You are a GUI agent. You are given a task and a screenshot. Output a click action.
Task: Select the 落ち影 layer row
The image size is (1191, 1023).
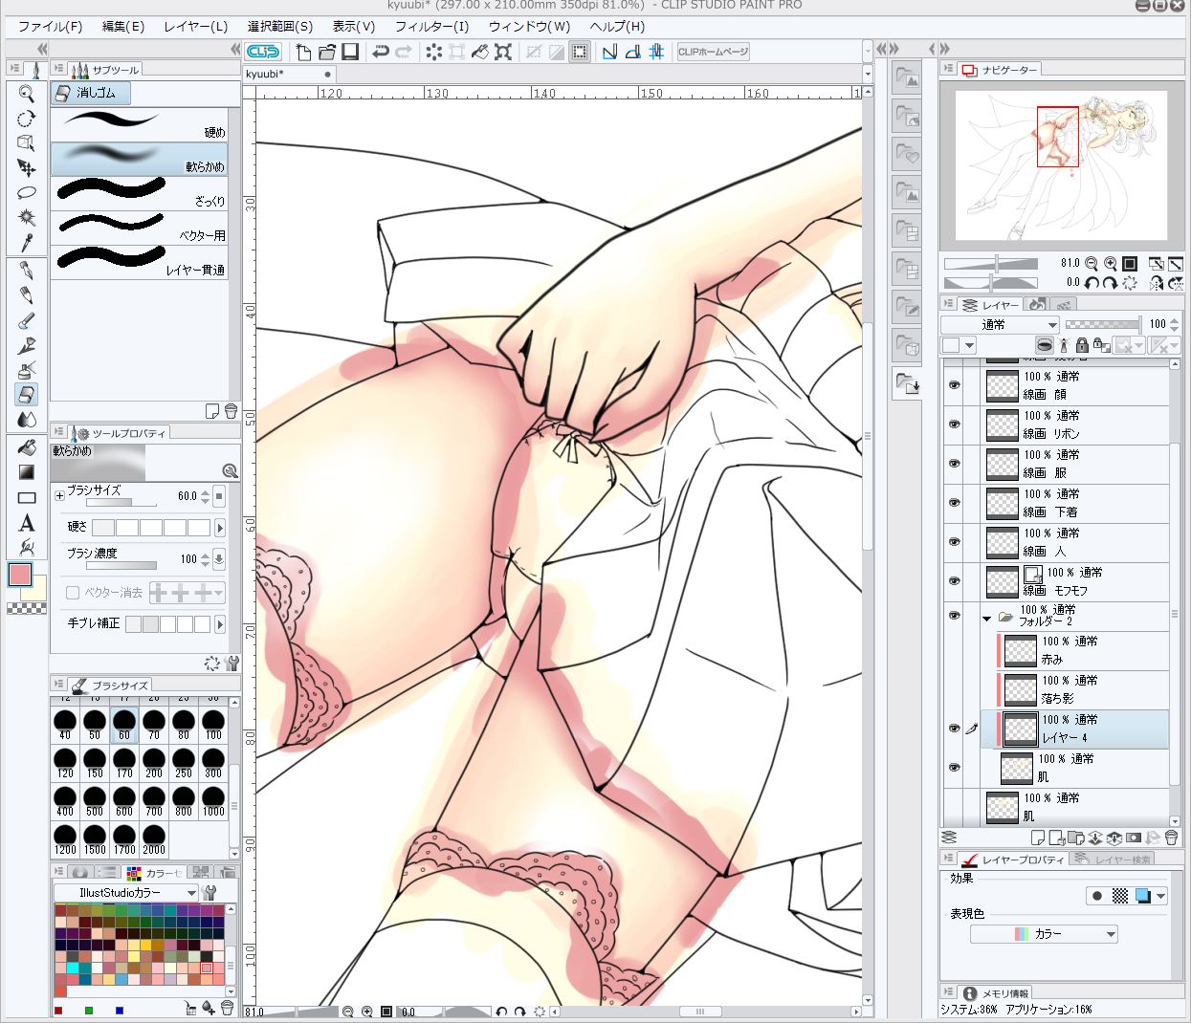tap(1081, 690)
